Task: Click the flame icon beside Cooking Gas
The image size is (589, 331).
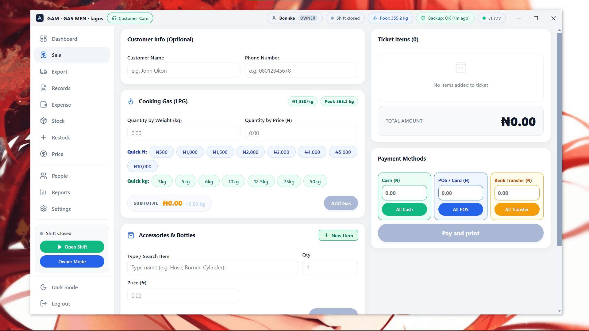Action: [x=131, y=101]
